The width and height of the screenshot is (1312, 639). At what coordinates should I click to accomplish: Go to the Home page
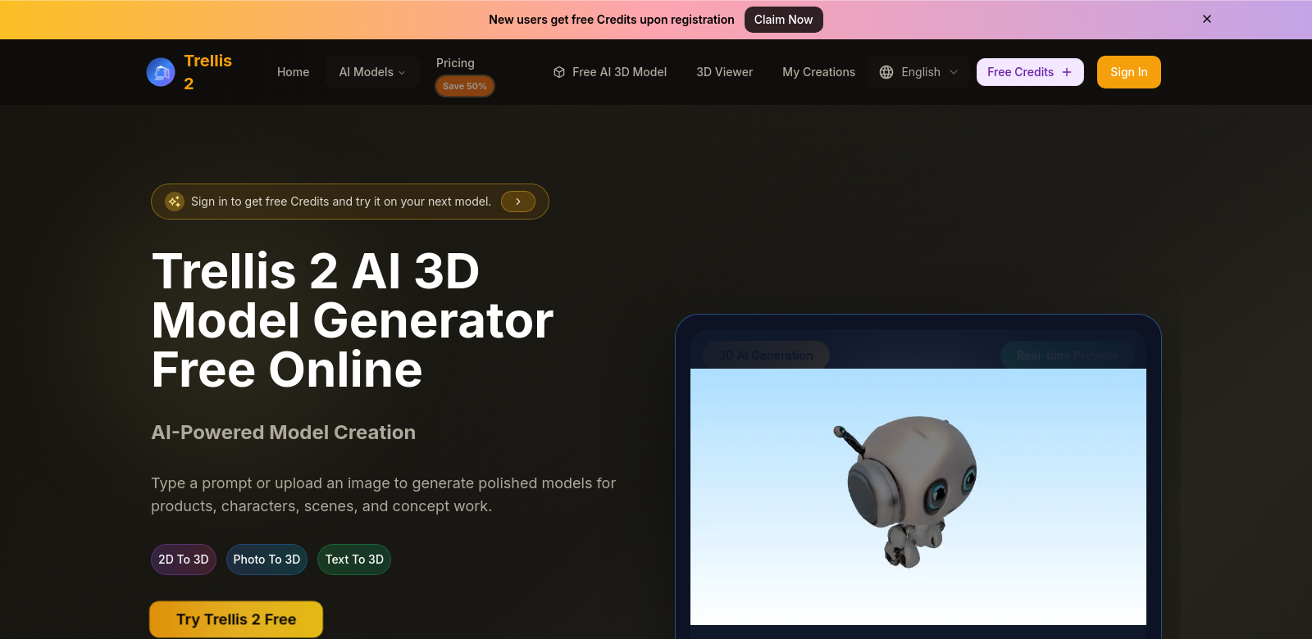pyautogui.click(x=293, y=72)
